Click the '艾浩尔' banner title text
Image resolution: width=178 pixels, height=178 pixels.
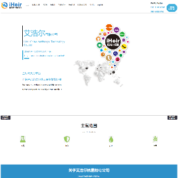click(34, 33)
